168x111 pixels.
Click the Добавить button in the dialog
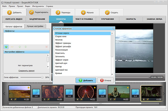tap(86, 80)
